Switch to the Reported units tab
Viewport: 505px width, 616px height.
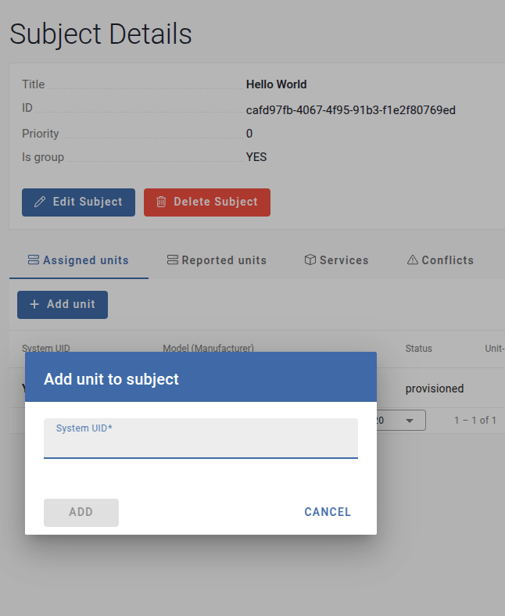coord(224,260)
